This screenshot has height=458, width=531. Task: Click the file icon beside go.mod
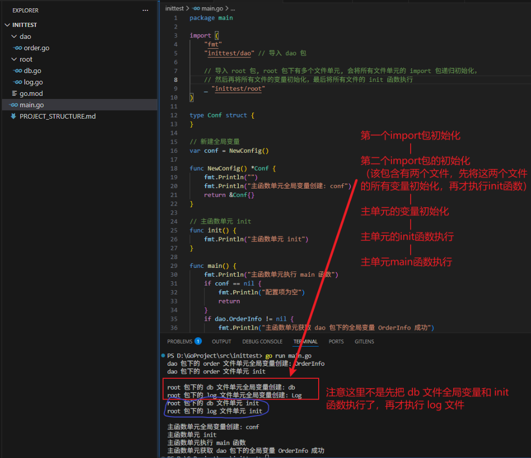tap(14, 93)
